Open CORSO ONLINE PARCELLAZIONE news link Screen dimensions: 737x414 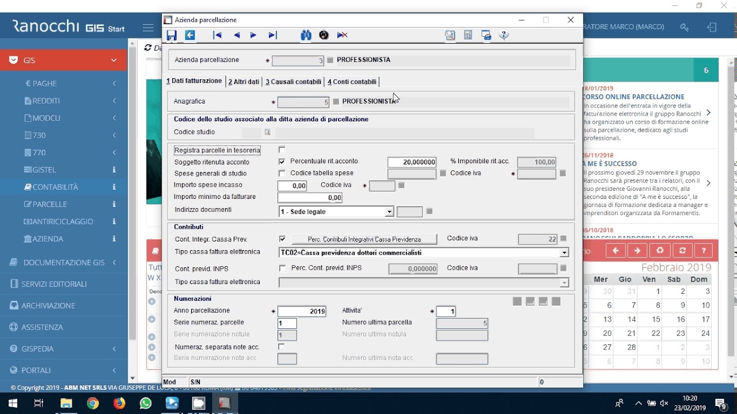click(633, 97)
